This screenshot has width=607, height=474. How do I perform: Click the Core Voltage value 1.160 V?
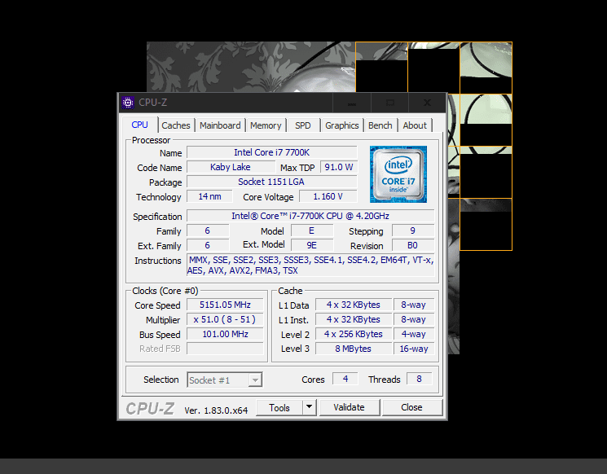pyautogui.click(x=328, y=196)
